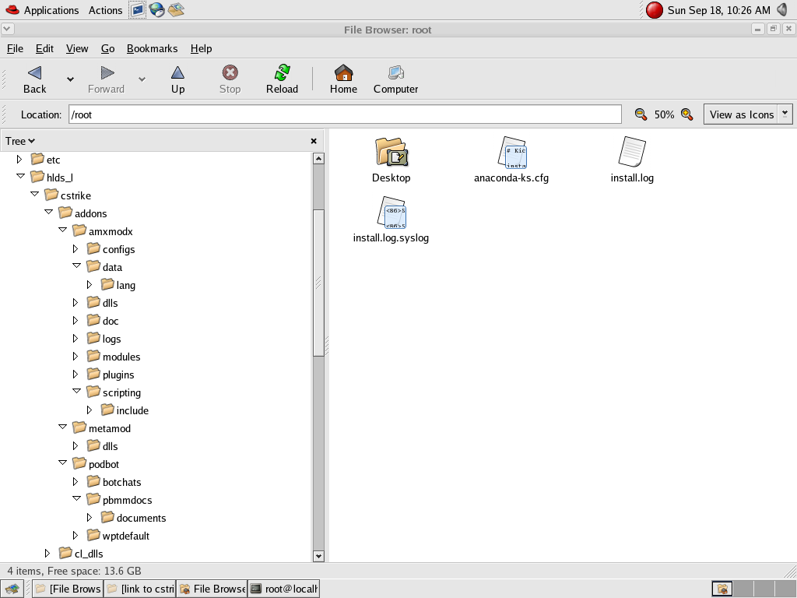The image size is (797, 598).
Task: Click the Up arrow toolbar icon
Action: 177,73
